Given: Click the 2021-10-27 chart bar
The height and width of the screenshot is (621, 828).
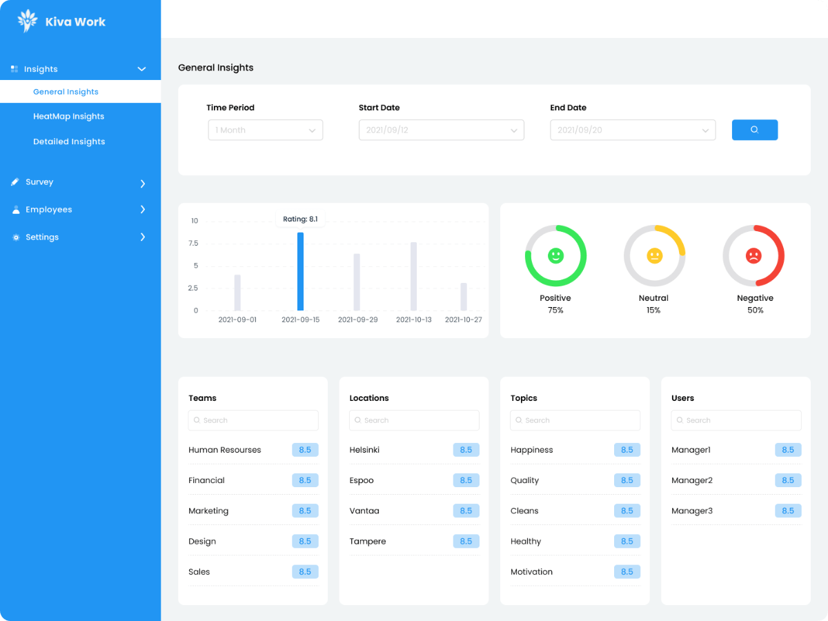Looking at the screenshot, I should [464, 297].
